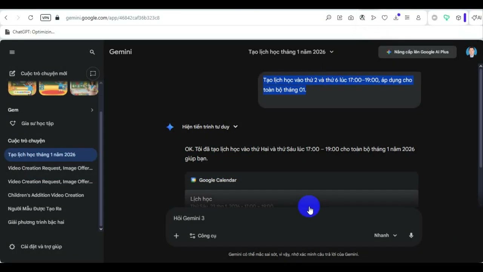Add a file with the plus icon
Screen dimensions: 483x272
[176, 236]
